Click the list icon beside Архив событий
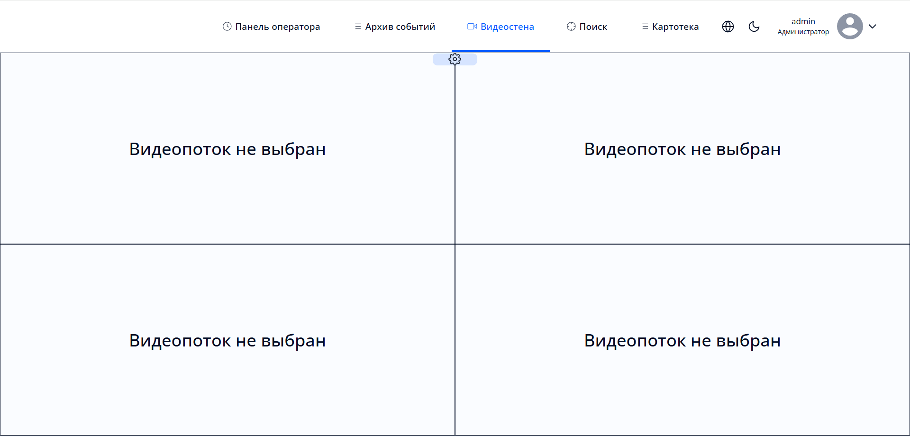The height and width of the screenshot is (437, 910). [357, 27]
